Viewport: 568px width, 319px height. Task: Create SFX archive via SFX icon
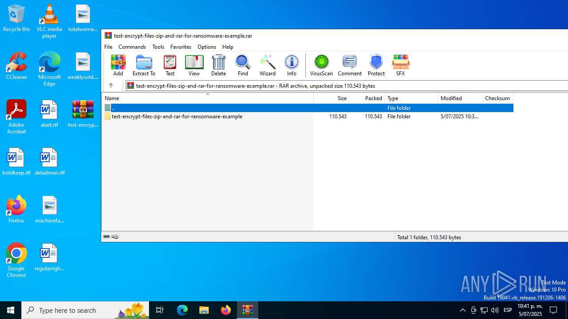click(401, 65)
